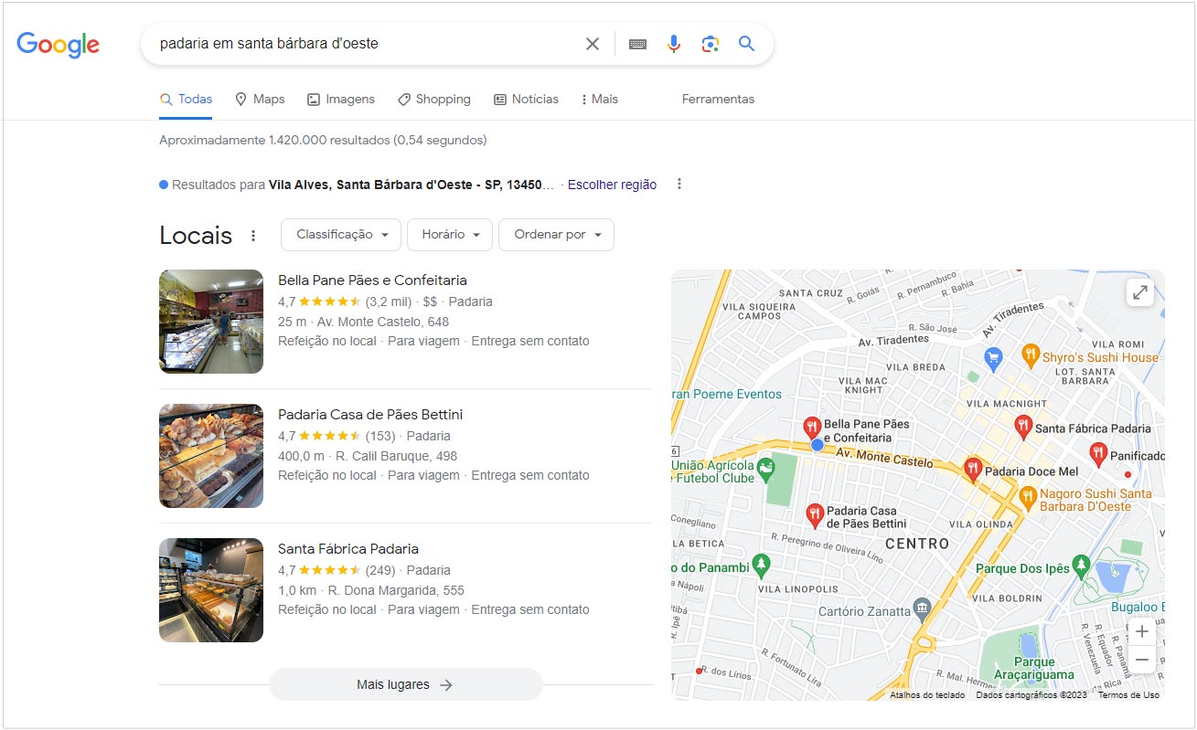Screen dimensions: 1197x730
Task: Open the Classificação filter dropdown
Action: [x=340, y=235]
